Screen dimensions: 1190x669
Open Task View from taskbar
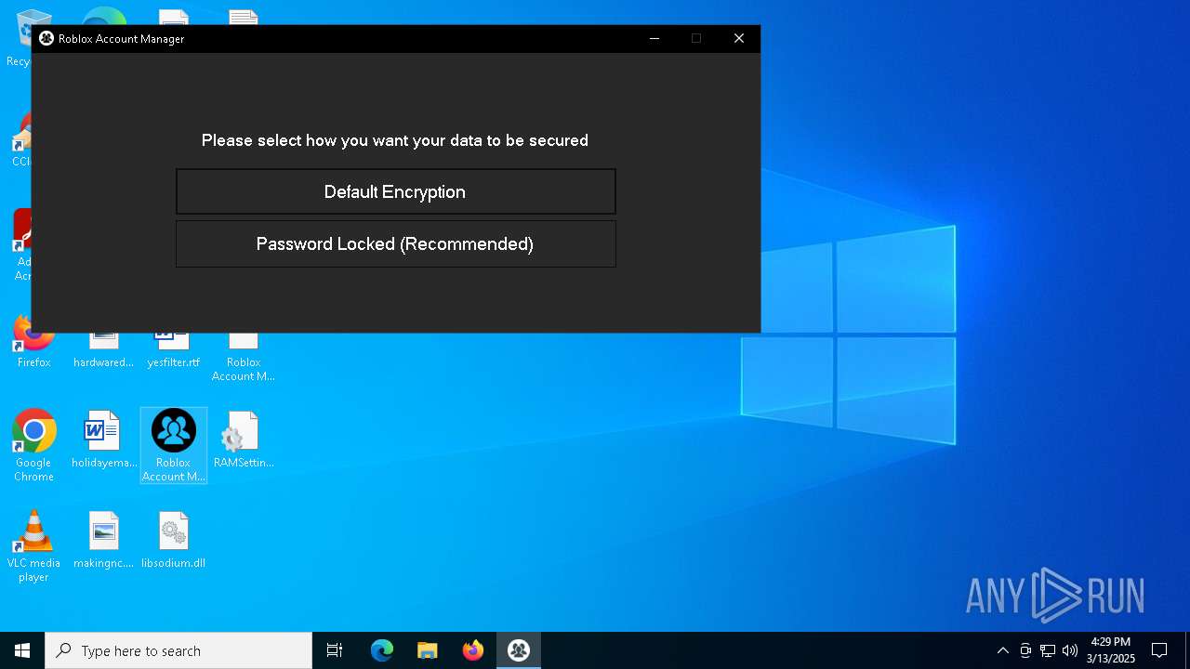(x=335, y=650)
